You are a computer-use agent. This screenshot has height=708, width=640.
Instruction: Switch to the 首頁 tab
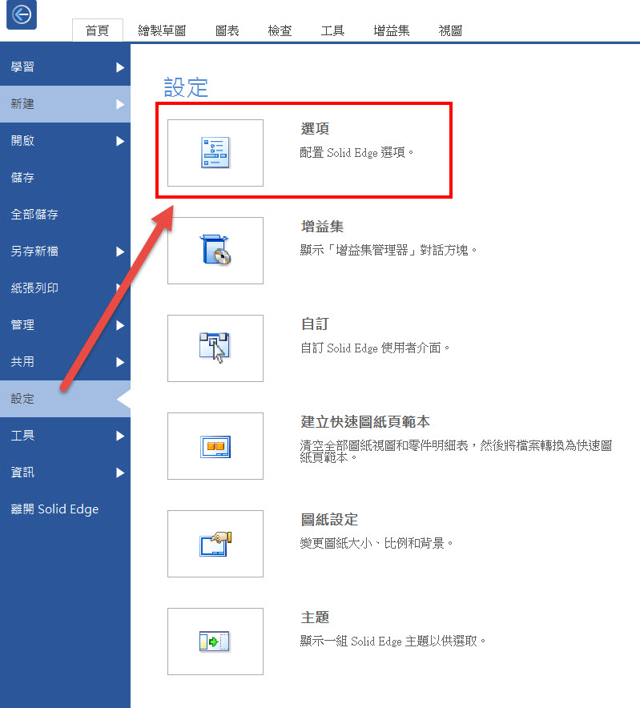[98, 30]
